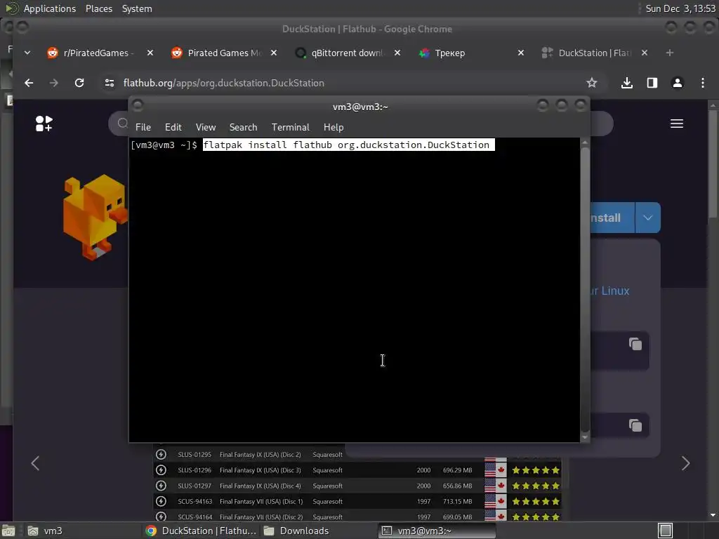This screenshot has height=539, width=719.
Task: Go to previous screenshot arrow
Action: [35, 463]
